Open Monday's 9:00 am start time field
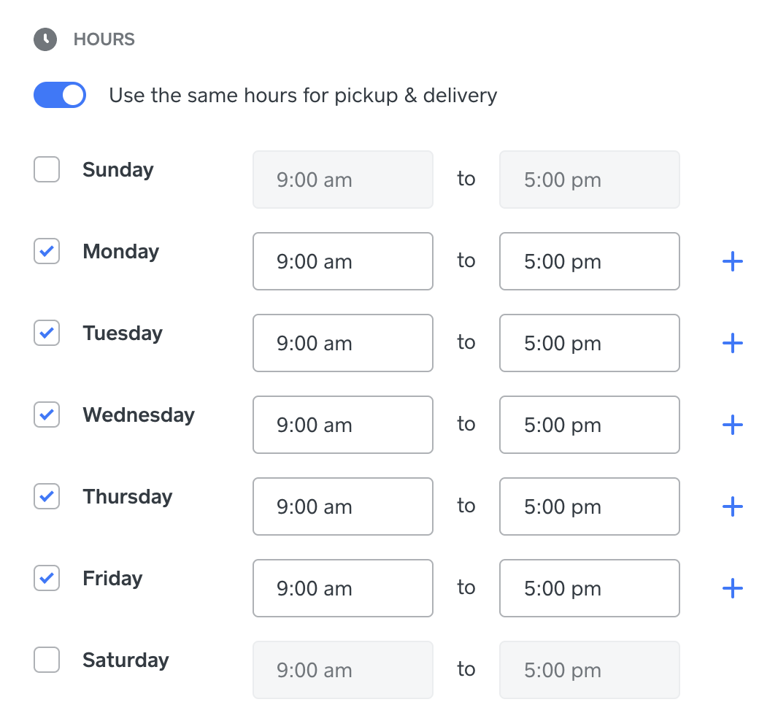This screenshot has height=721, width=778. (342, 261)
